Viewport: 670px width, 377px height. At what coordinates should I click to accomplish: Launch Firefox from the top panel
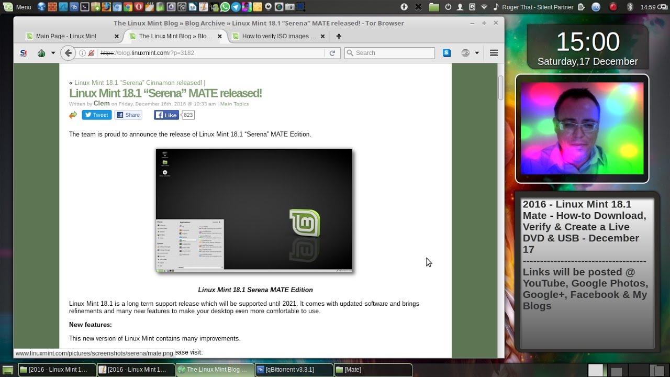pos(106,7)
